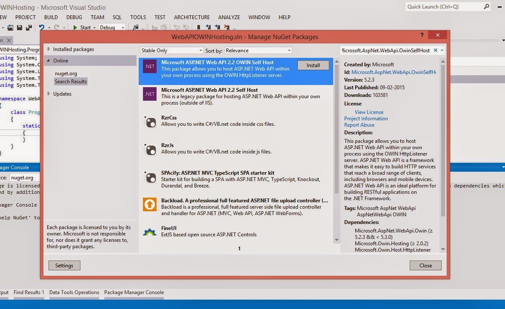Expand the Installed packages node
The width and height of the screenshot is (505, 309).
(49, 49)
